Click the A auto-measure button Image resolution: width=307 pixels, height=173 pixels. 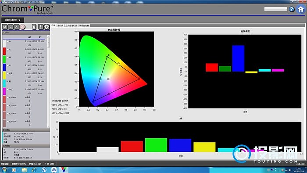(x=17, y=27)
